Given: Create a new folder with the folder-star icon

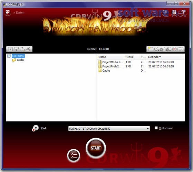Looking at the screenshot, I should coord(151,49).
